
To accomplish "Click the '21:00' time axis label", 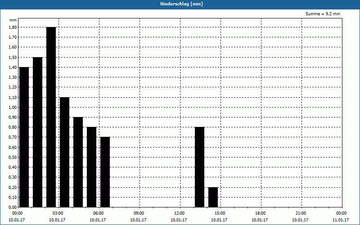I will [301, 213].
